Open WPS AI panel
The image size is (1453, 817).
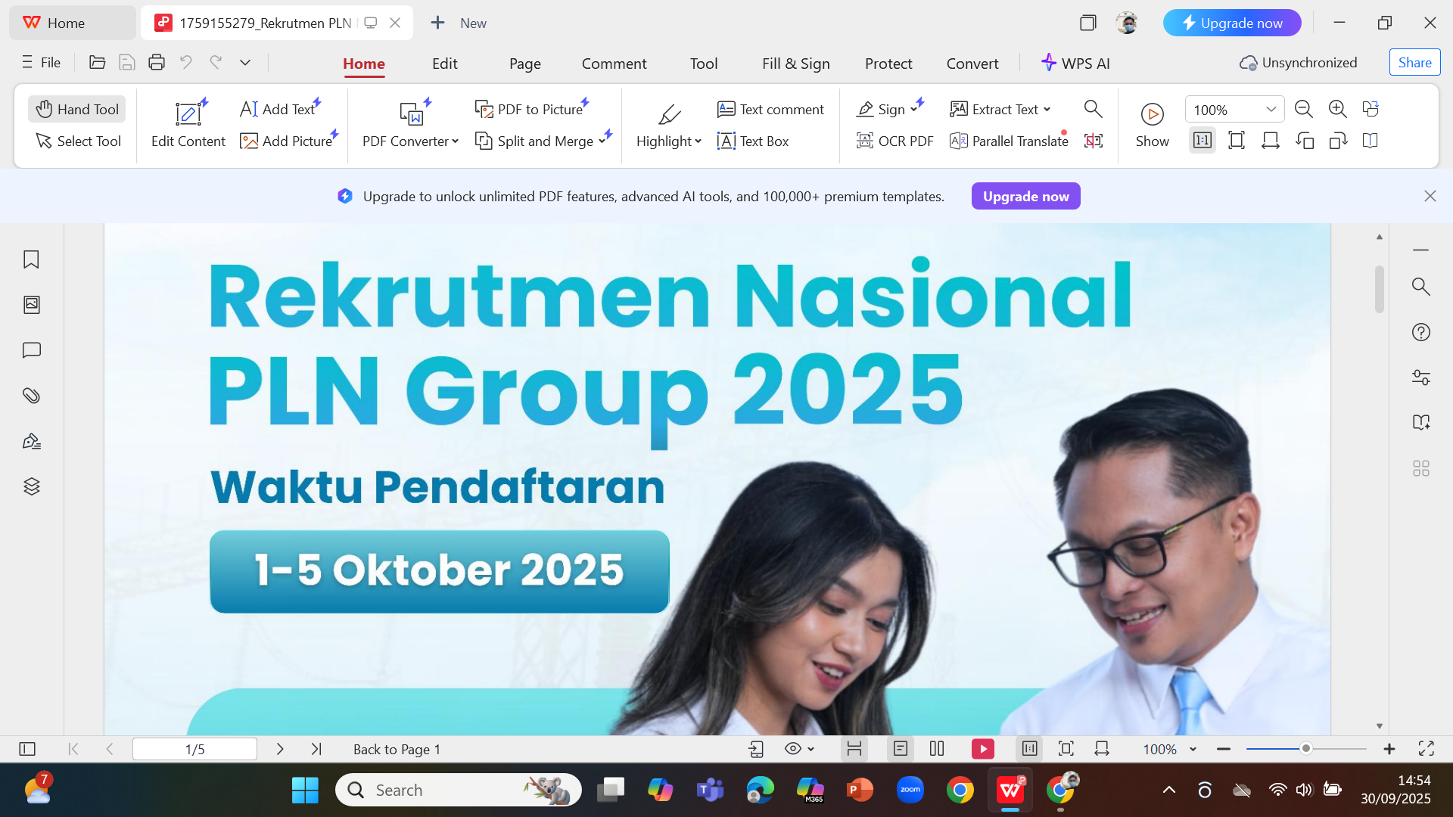(x=1075, y=64)
